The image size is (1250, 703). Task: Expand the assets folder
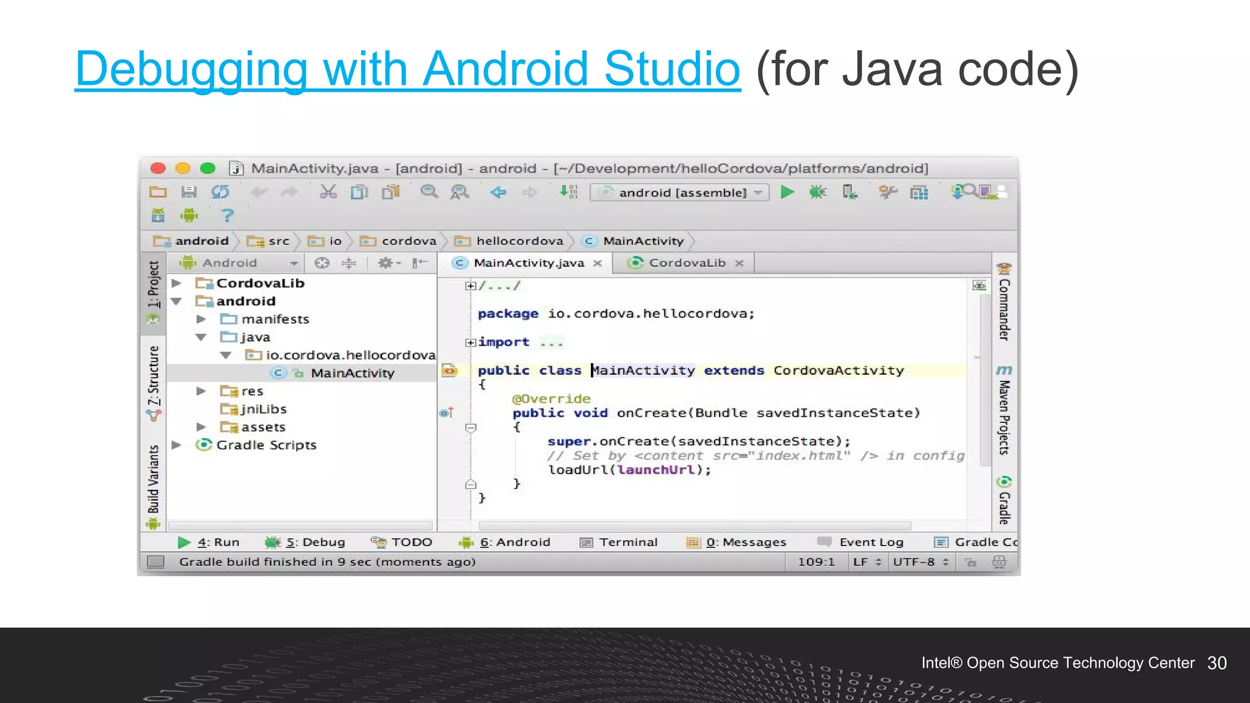pos(201,427)
